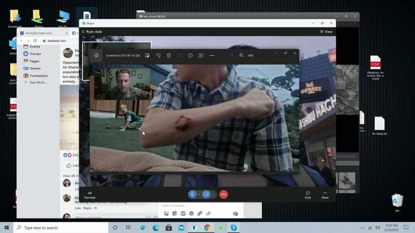Click the image attach icon in chat toolbar

[x=166, y=213]
